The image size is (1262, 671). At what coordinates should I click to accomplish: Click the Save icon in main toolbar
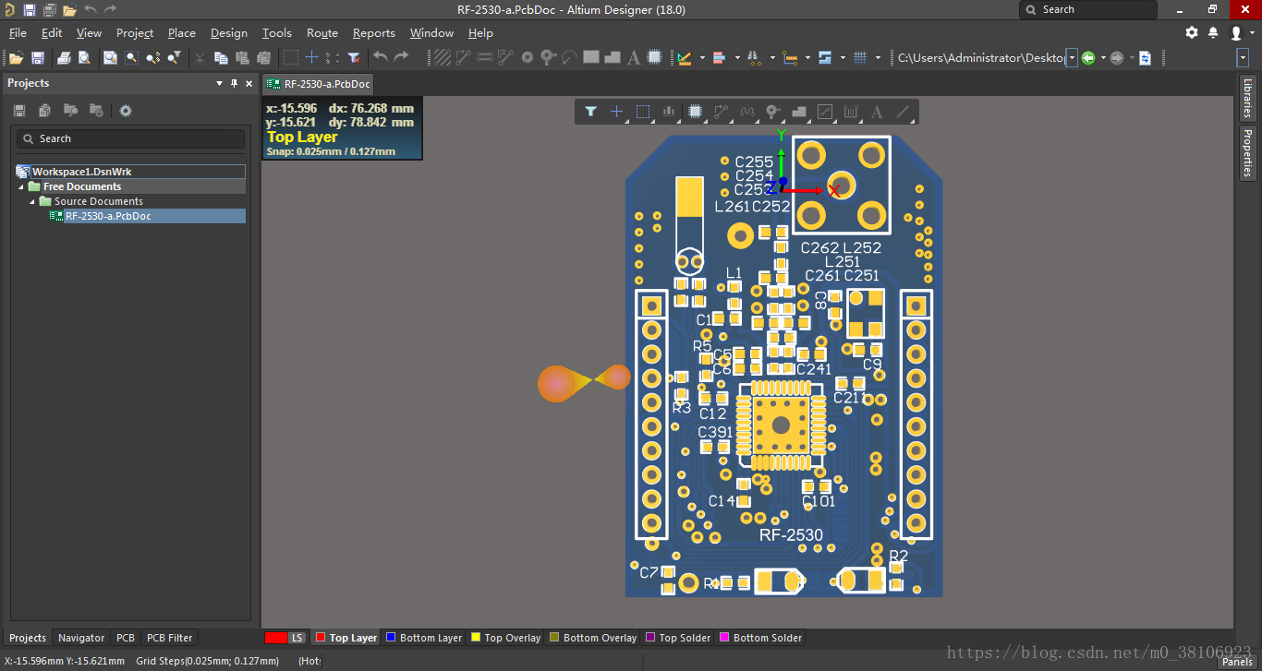point(38,58)
